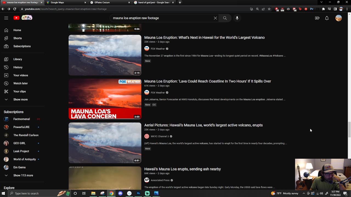The width and height of the screenshot is (351, 197).
Task: Open the PowerfulJRE channel subscription
Action: (x=22, y=127)
